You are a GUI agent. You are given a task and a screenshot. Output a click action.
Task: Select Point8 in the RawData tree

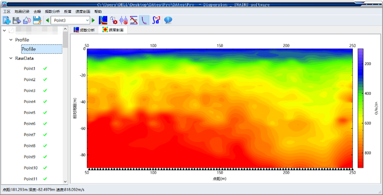30,146
